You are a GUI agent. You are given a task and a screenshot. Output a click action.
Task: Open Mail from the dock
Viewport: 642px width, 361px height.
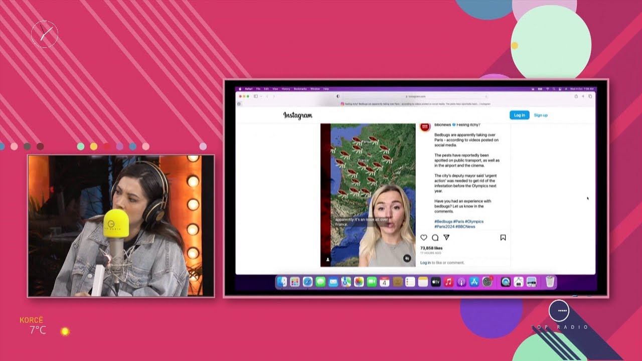(334, 282)
